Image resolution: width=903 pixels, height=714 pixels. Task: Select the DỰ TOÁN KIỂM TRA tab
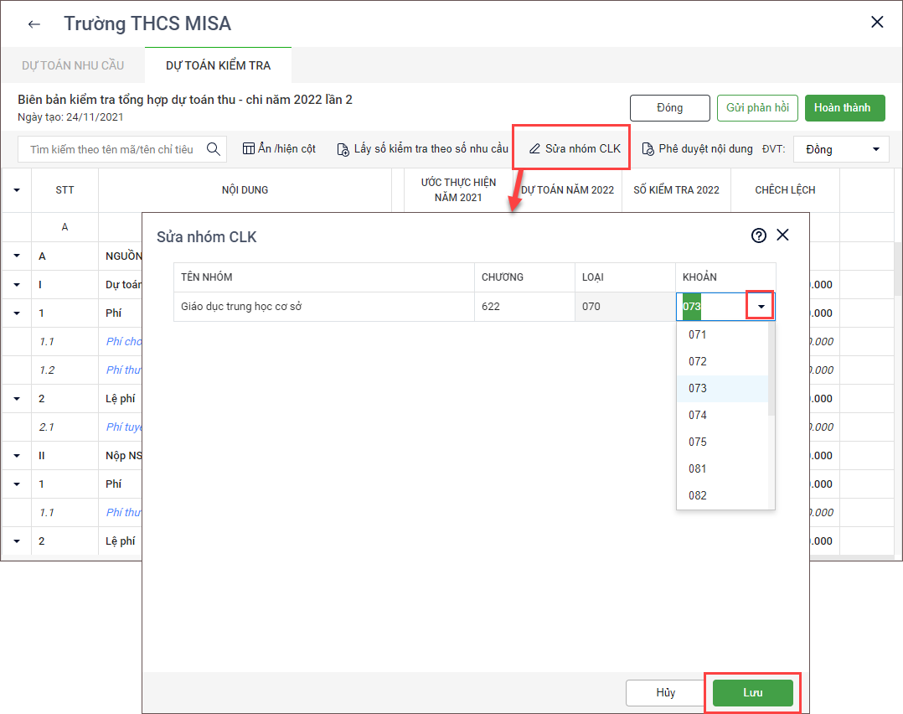[218, 65]
